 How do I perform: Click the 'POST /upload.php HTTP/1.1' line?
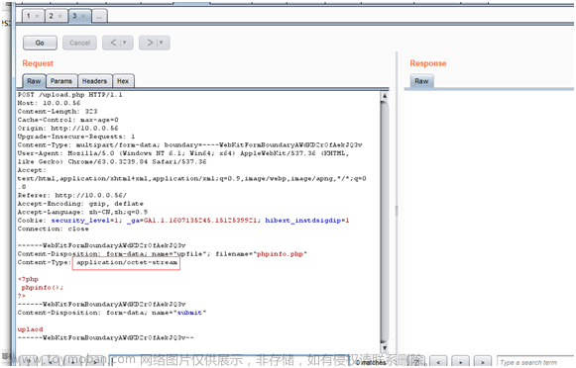tap(69, 95)
